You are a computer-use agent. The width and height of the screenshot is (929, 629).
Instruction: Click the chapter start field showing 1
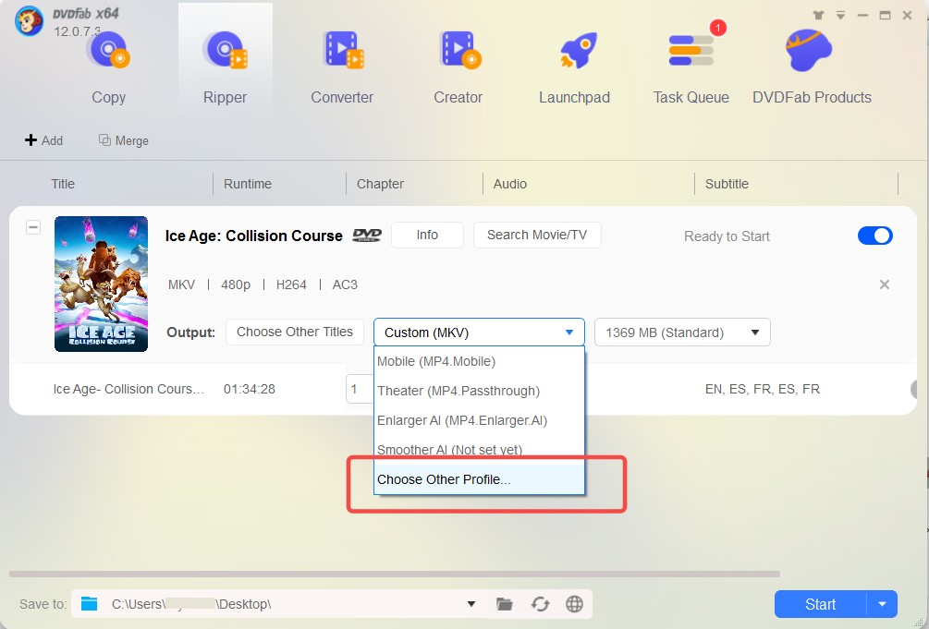359,389
